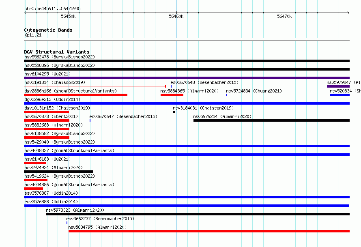The height and width of the screenshot is (247, 361).
Task: Open esv3670647 (Besenbacher2015) label
Action: click(123, 116)
